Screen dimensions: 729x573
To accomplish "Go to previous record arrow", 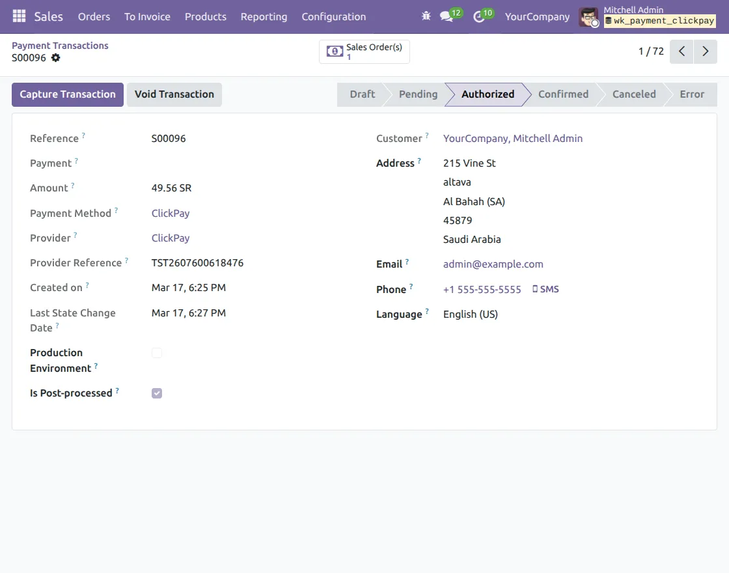I will pos(681,51).
